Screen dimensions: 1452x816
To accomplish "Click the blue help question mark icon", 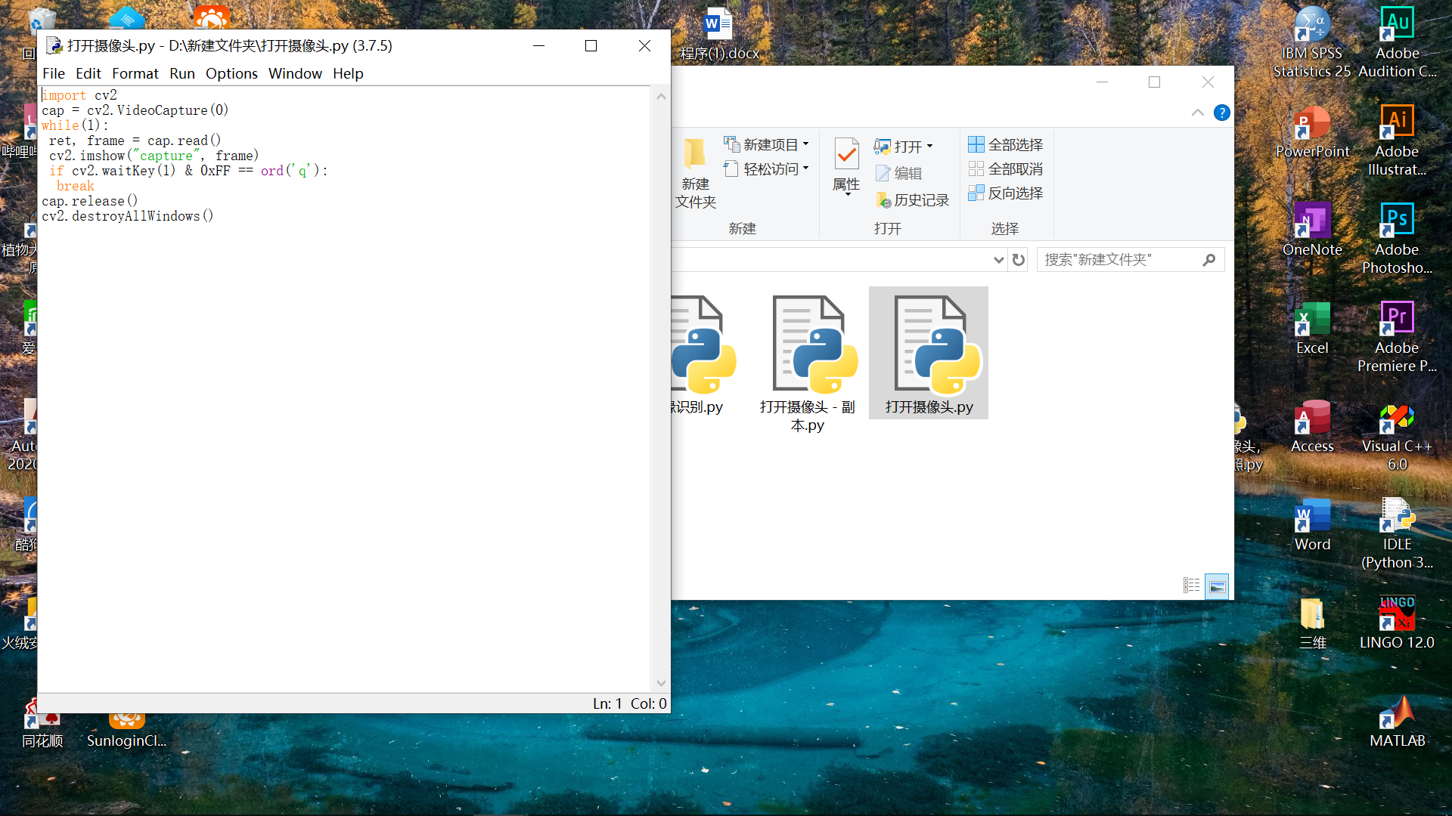I will pos(1221,113).
